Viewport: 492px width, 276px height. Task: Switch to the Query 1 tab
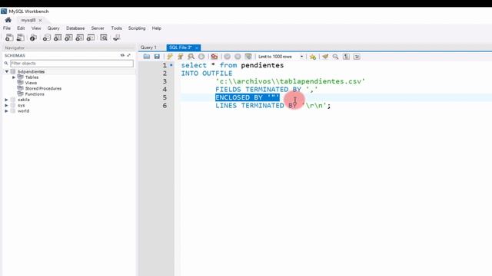click(148, 48)
